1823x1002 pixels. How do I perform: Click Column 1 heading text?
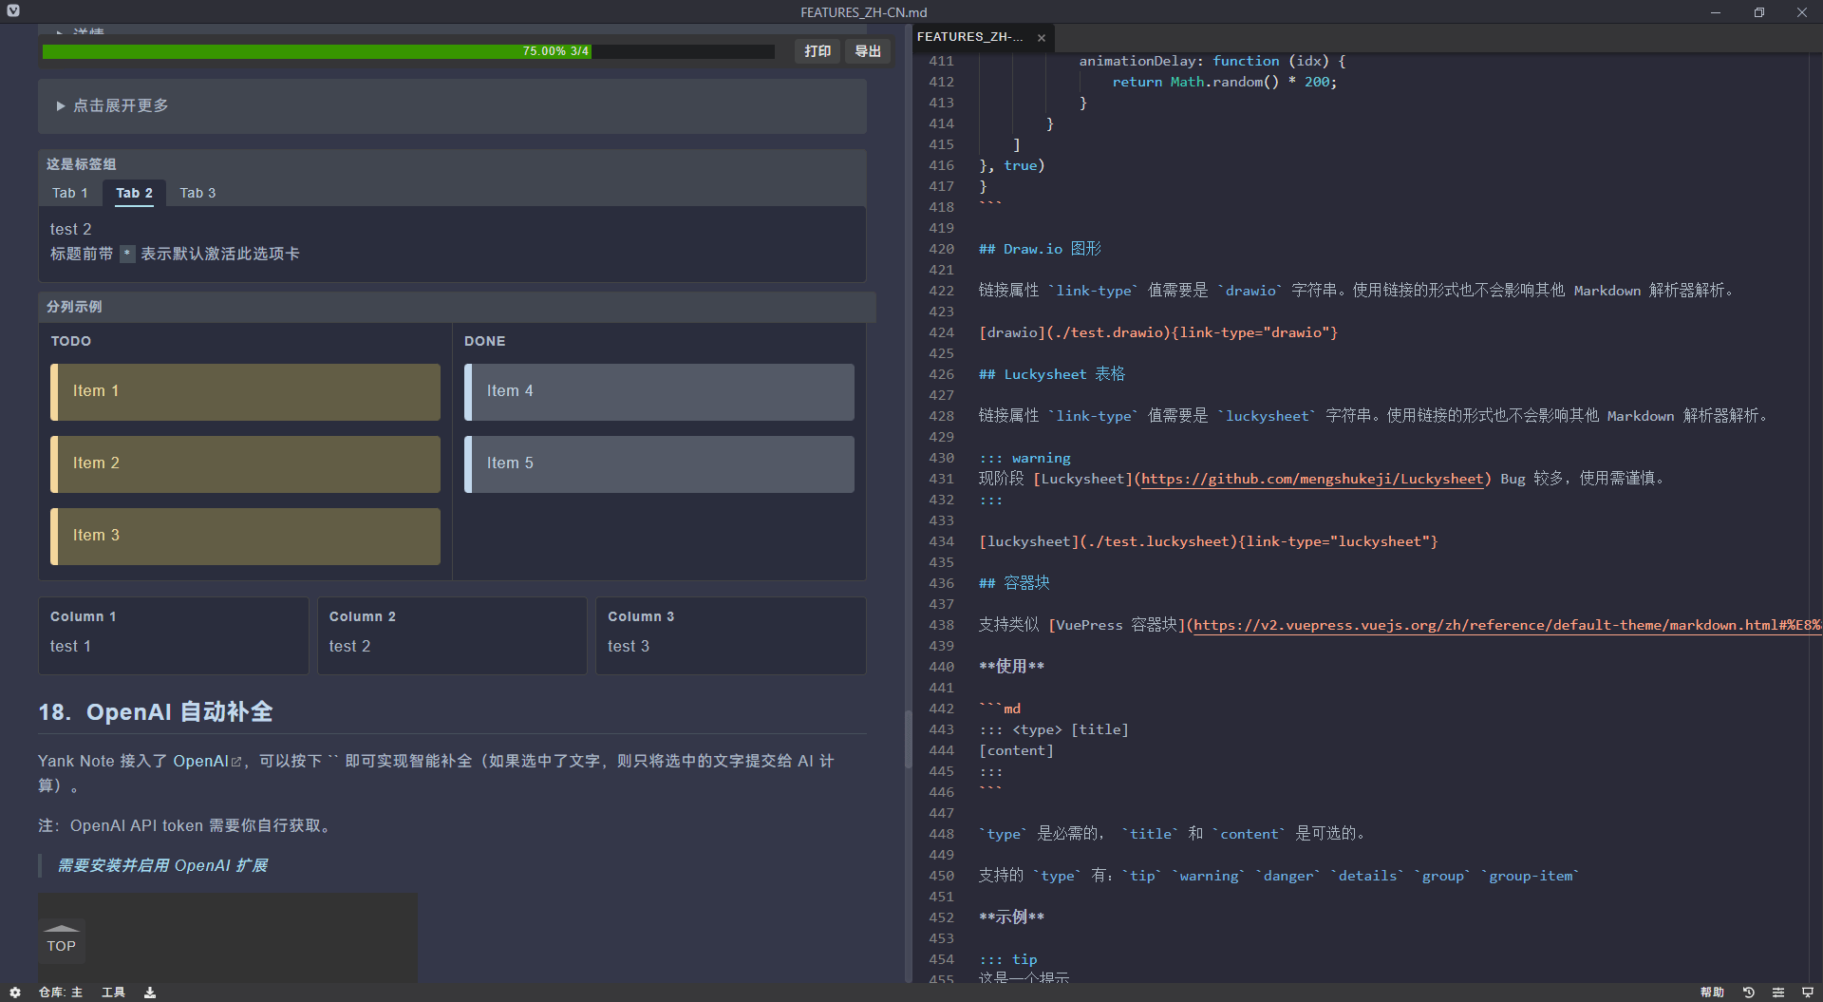pyautogui.click(x=84, y=616)
